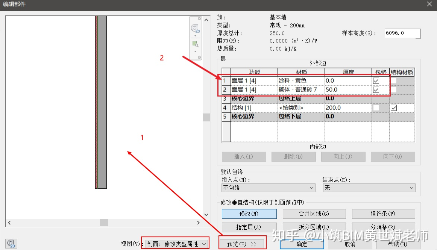The height and width of the screenshot is (250, 437).
Task: Toggle structural material checkbox for row 1
Action: point(393,81)
